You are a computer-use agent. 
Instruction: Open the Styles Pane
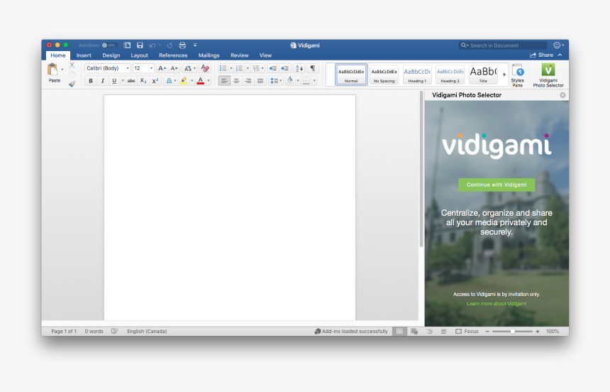pos(517,75)
